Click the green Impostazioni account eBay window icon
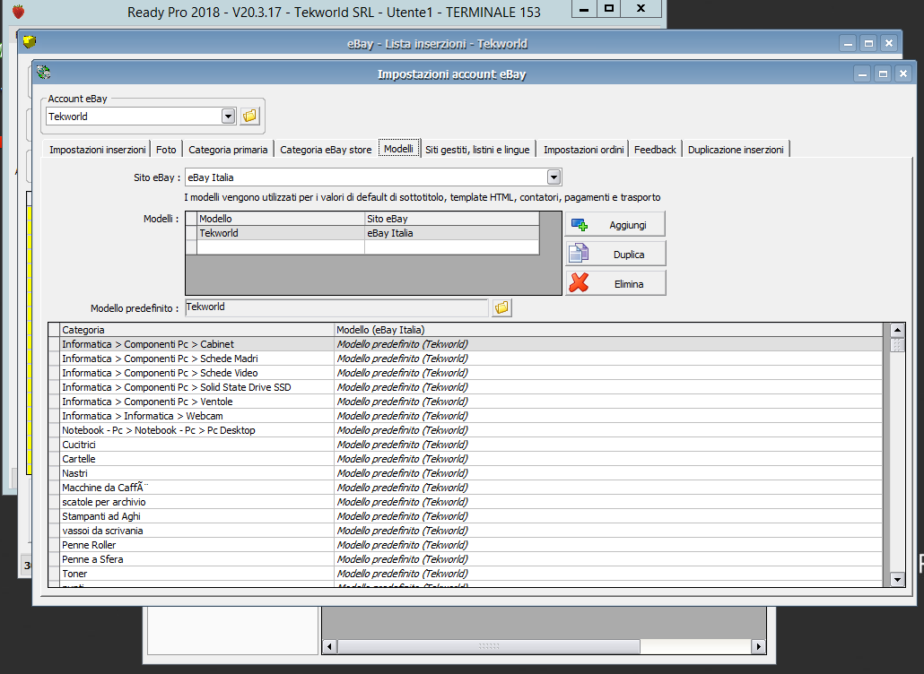Viewport: 924px width, 674px height. point(43,73)
